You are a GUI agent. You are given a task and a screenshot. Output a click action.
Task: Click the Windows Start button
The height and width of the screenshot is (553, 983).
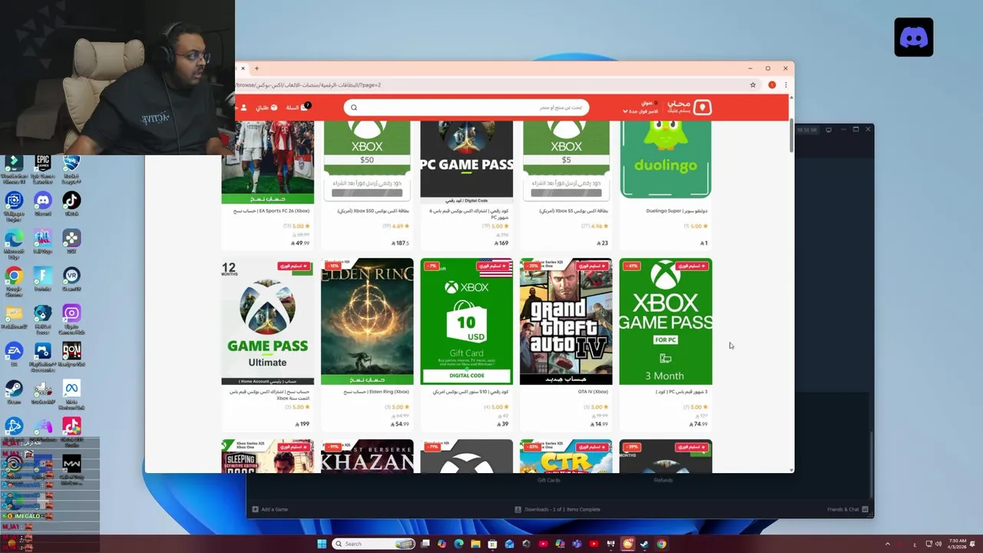pyautogui.click(x=322, y=544)
